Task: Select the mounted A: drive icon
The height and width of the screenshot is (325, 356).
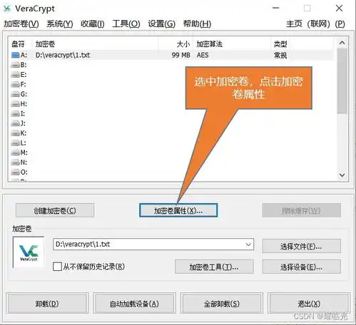Action: tap(16, 55)
